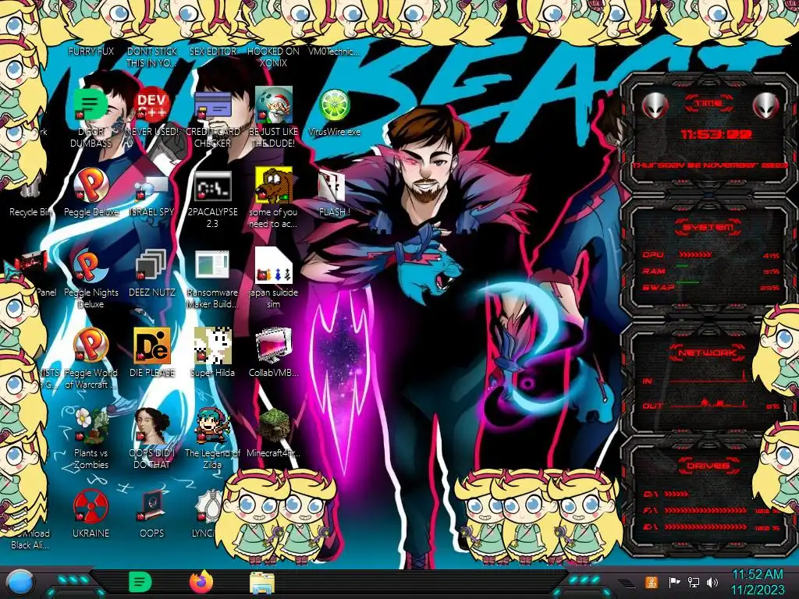Open the 'some of you need to ac...' dog icon
The image size is (799, 599).
273,185
